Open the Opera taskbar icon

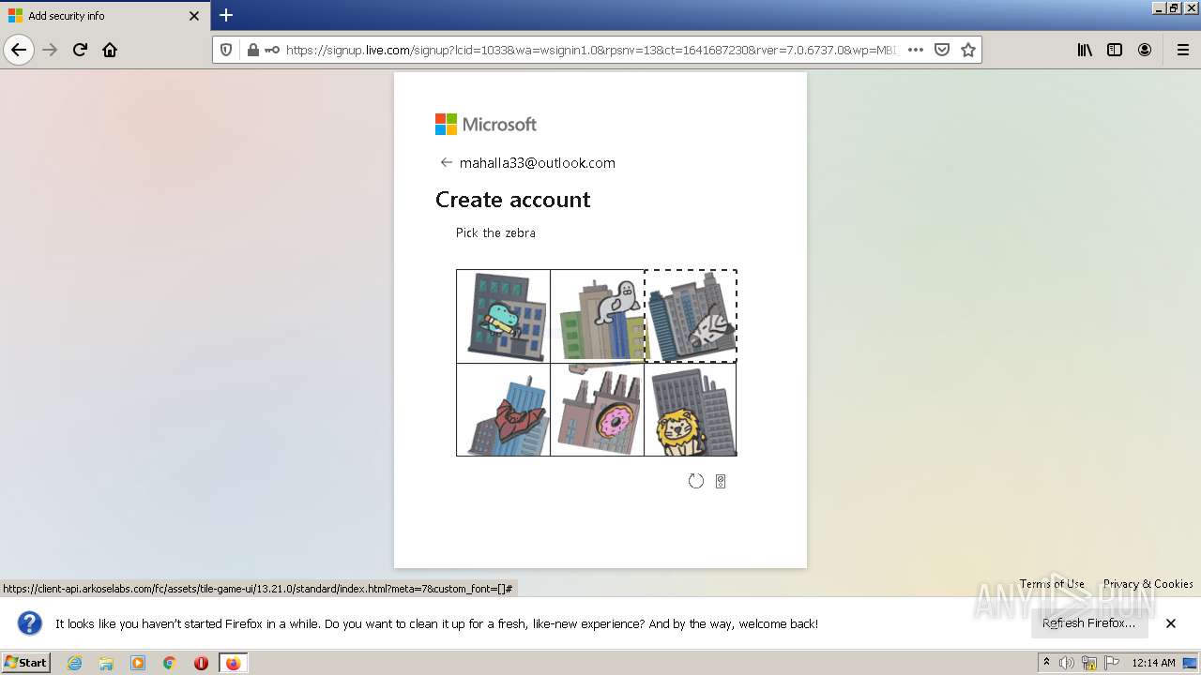[201, 663]
